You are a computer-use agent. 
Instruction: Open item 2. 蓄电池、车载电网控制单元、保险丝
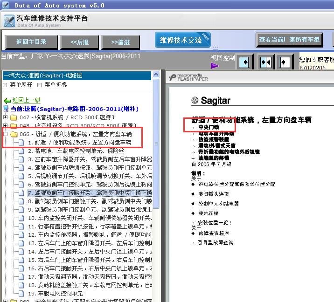(x=76, y=151)
